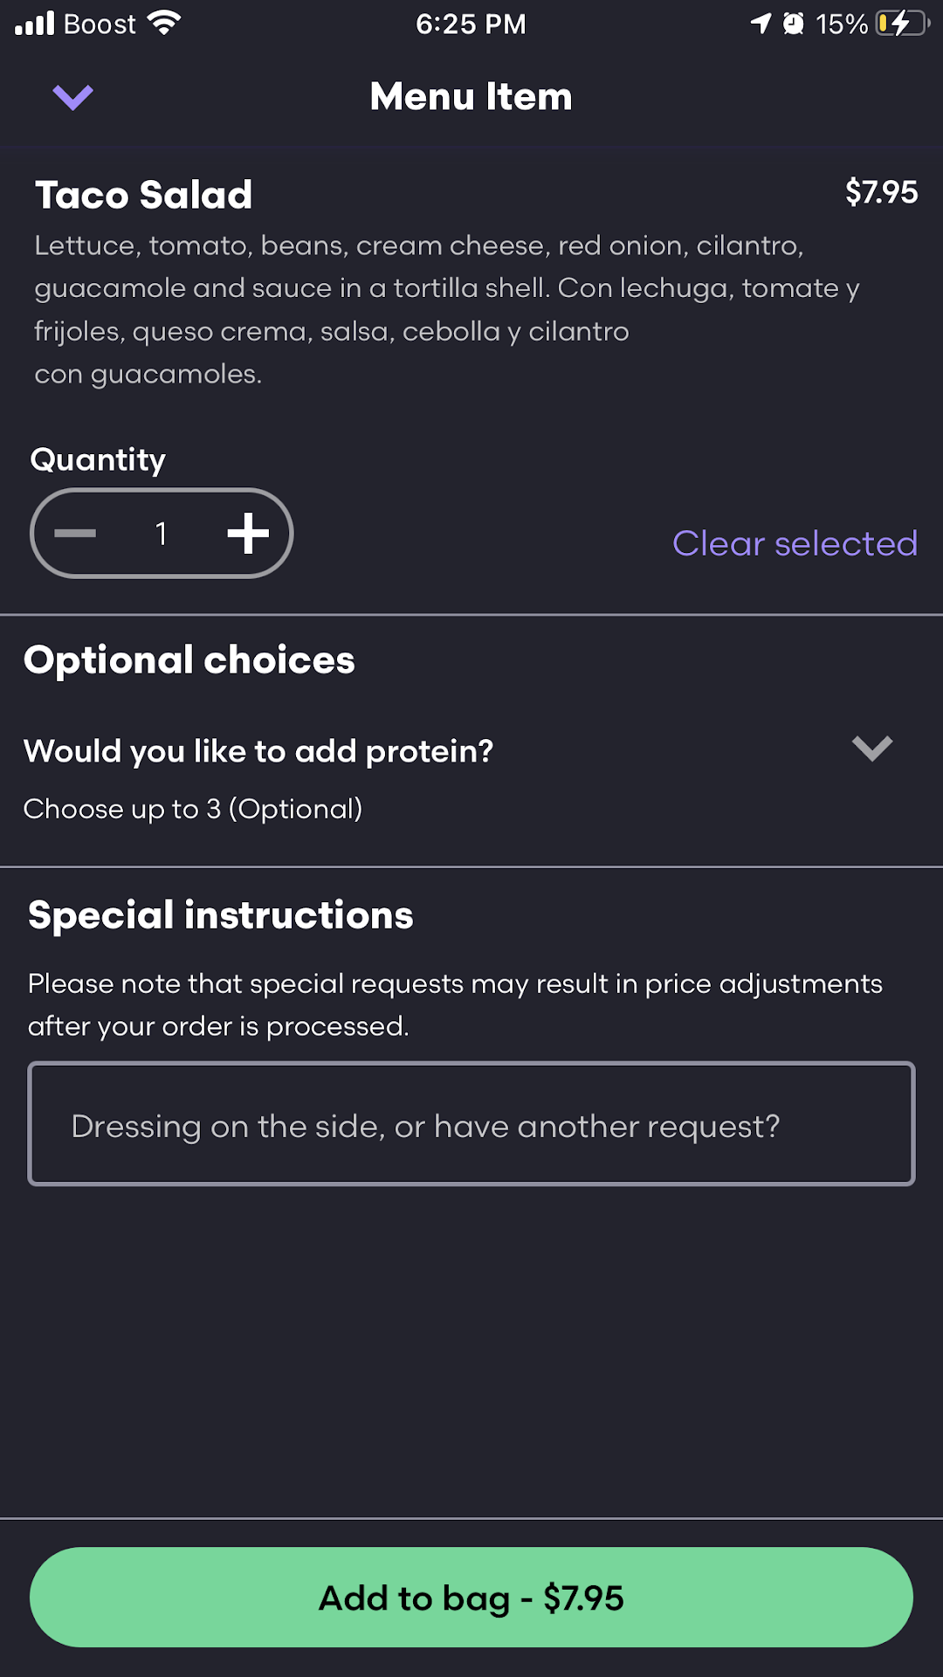Screen dimensions: 943x1677
Task: Tap the cellular signal bars icon
Action: 35,24
